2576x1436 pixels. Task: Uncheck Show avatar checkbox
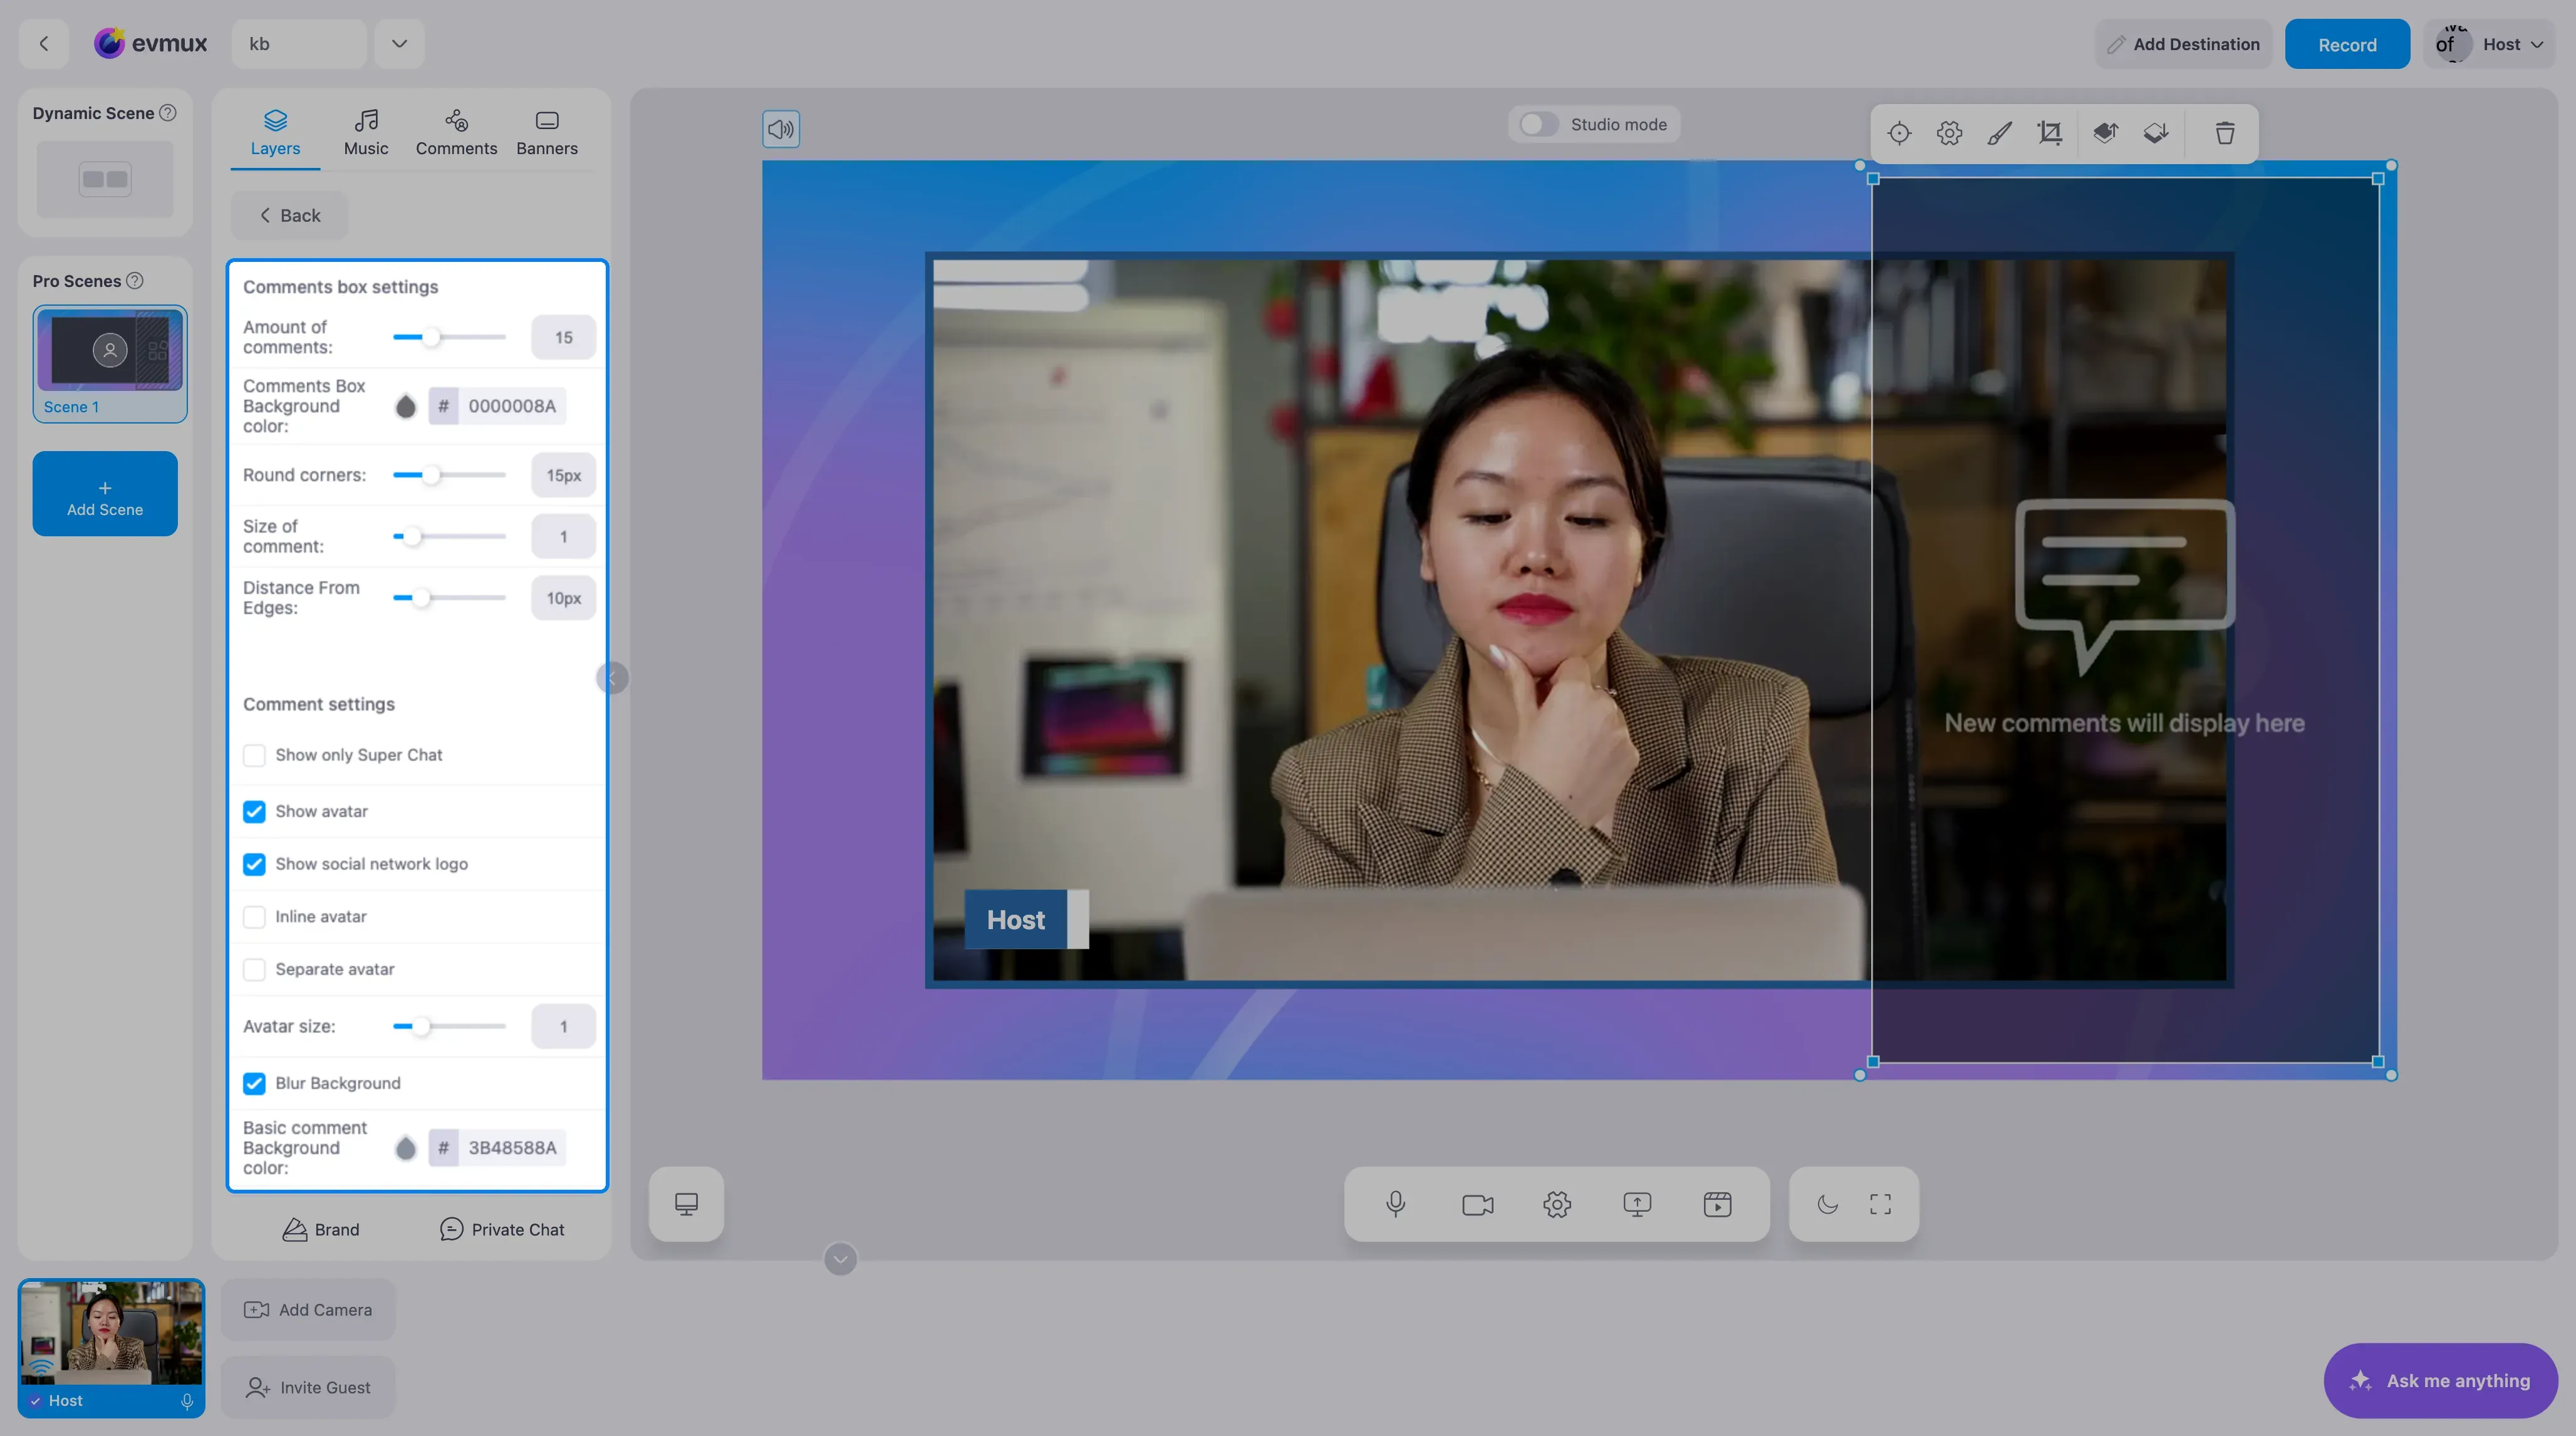(x=254, y=811)
